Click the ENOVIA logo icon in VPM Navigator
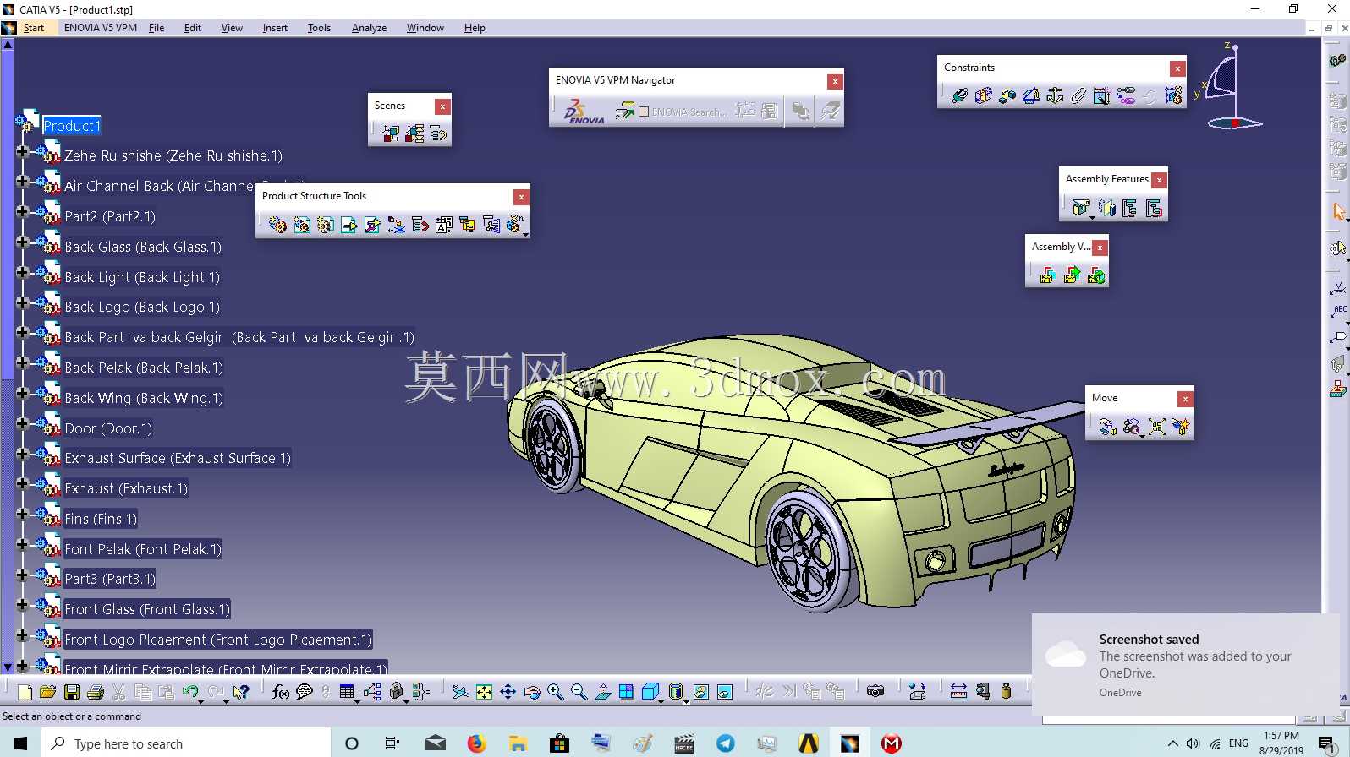This screenshot has width=1350, height=757. coord(583,112)
